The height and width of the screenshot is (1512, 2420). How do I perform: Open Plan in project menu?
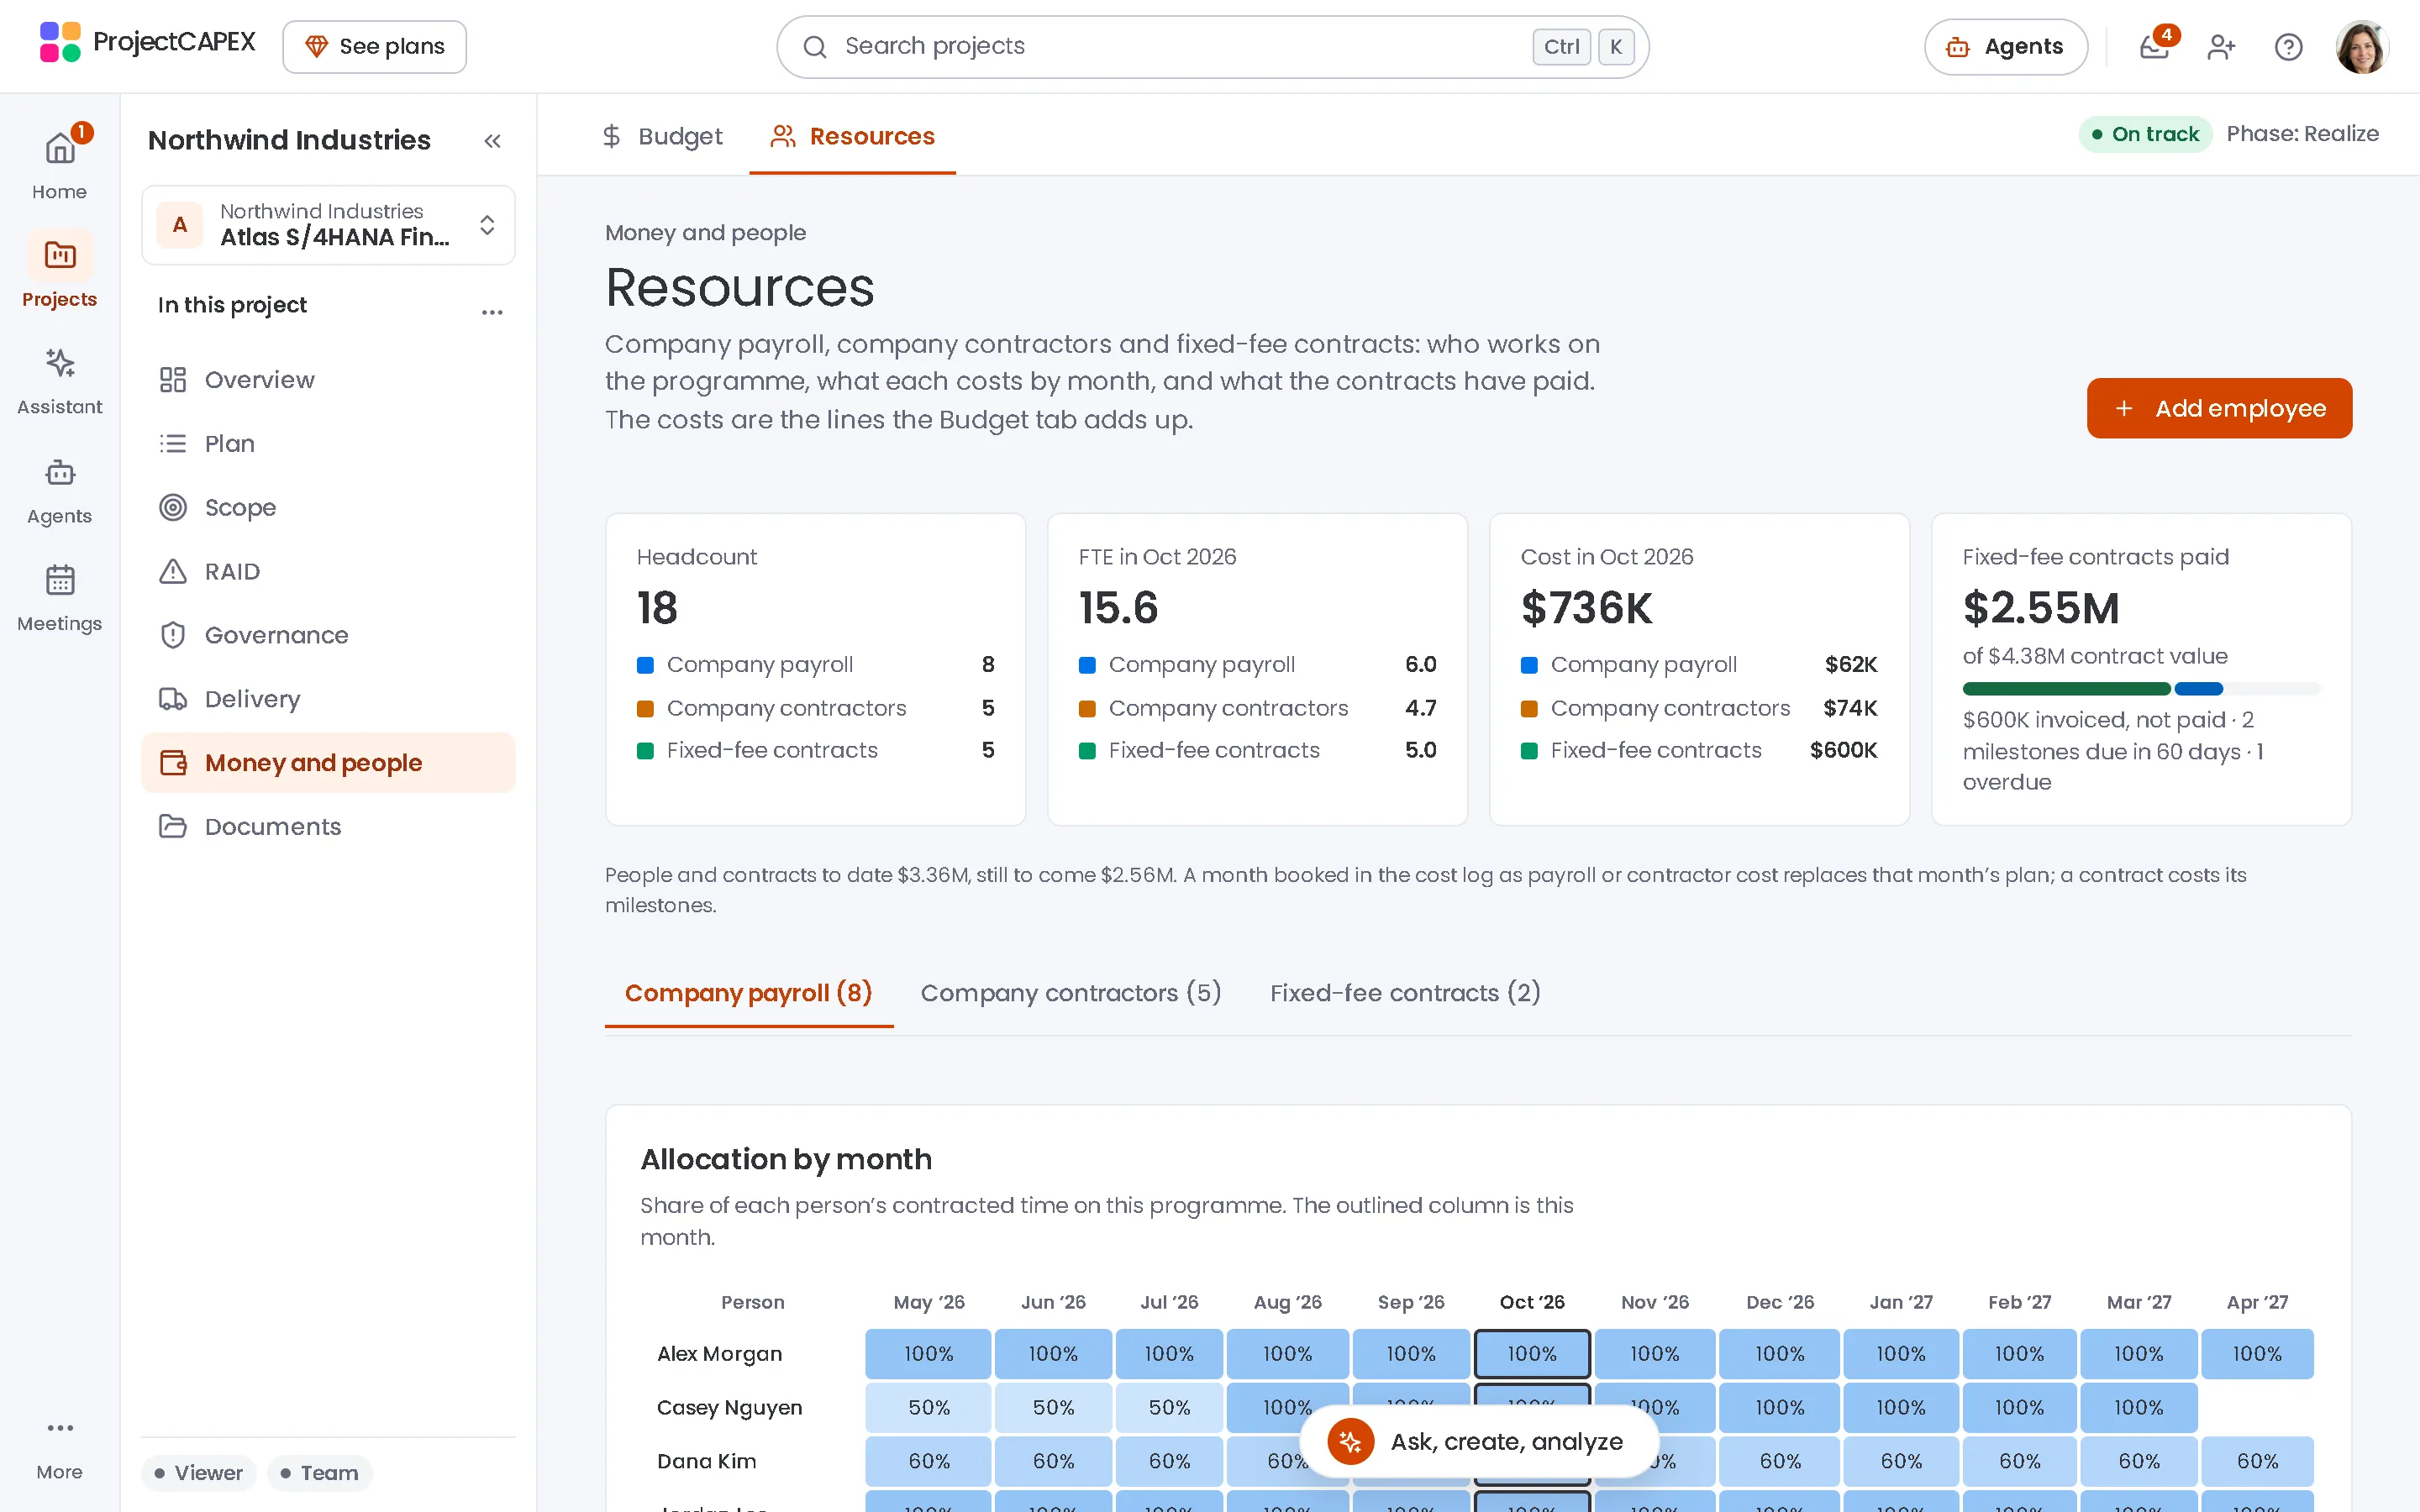[328, 444]
